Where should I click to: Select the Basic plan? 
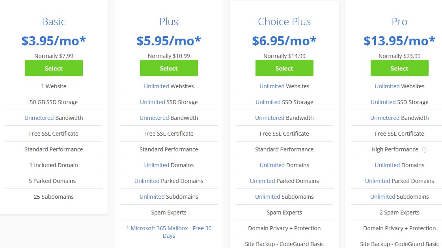(x=54, y=68)
